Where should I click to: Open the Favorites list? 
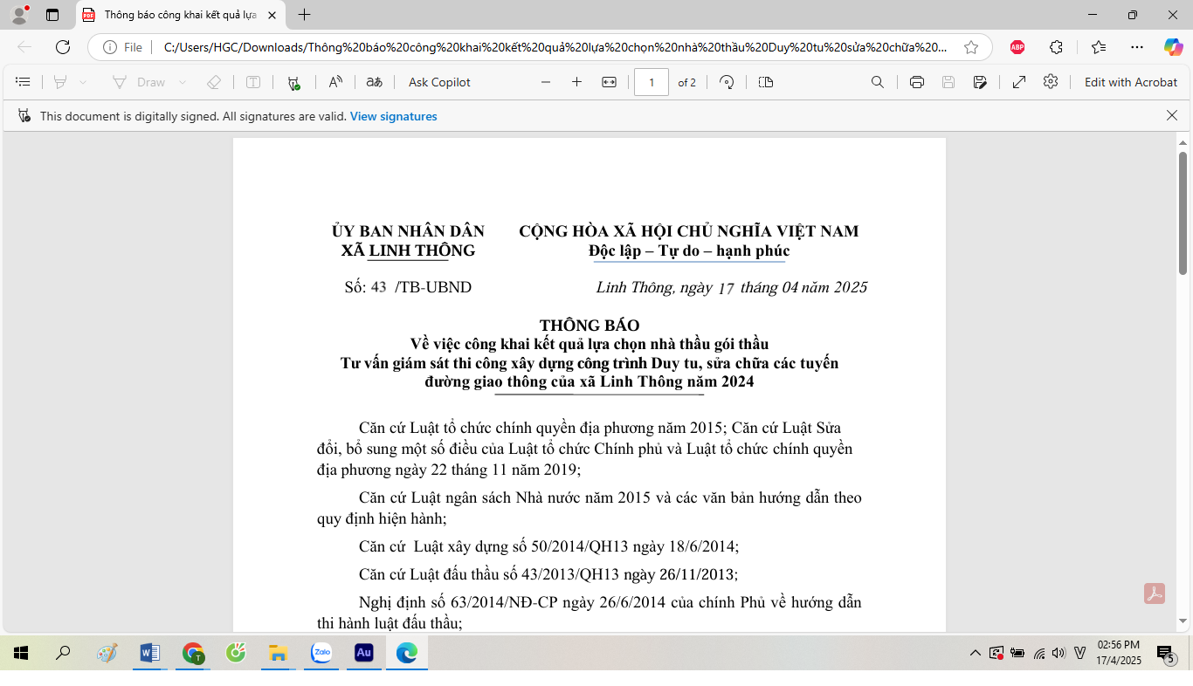[x=1098, y=47]
